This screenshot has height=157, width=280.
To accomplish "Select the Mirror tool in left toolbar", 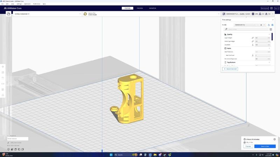I will click(3, 84).
